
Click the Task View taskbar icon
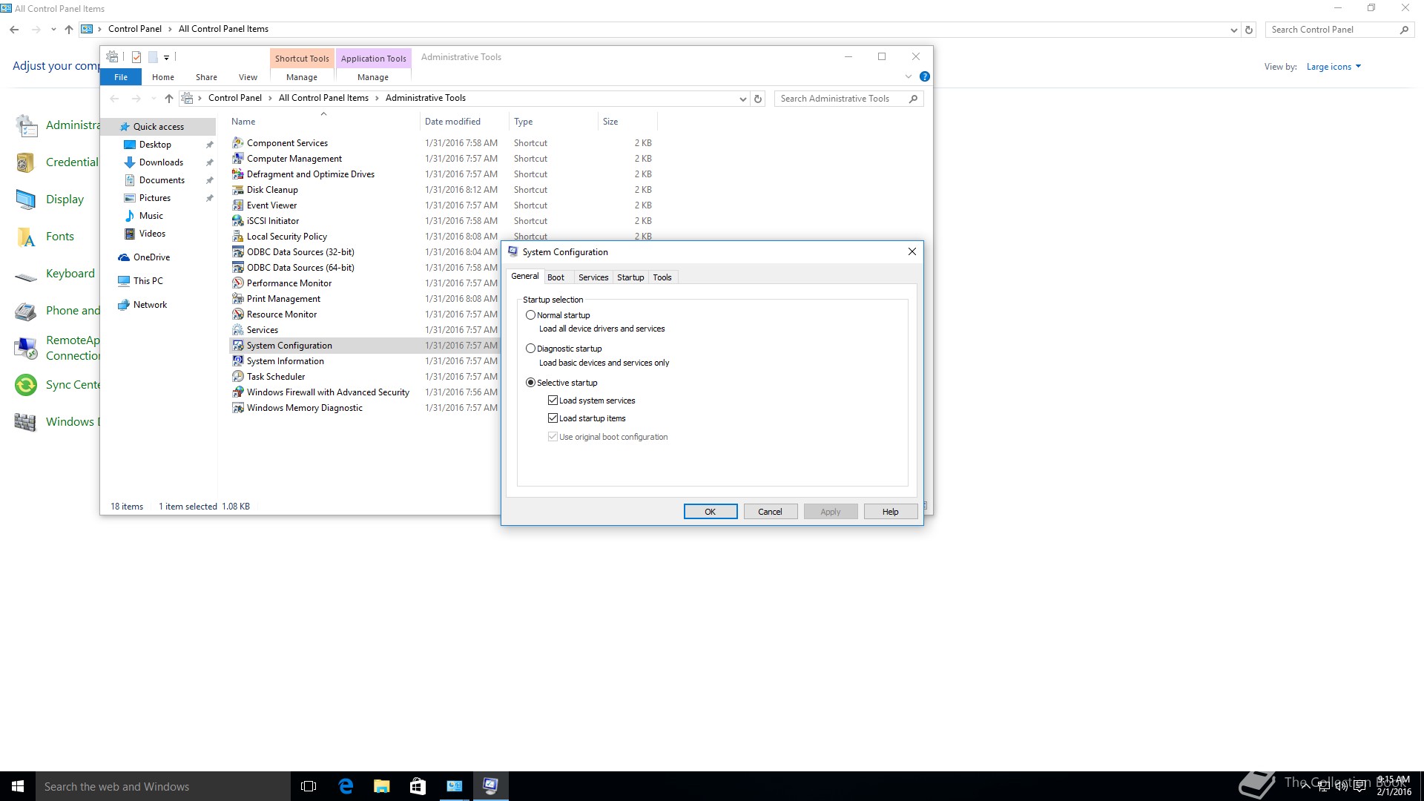[309, 786]
